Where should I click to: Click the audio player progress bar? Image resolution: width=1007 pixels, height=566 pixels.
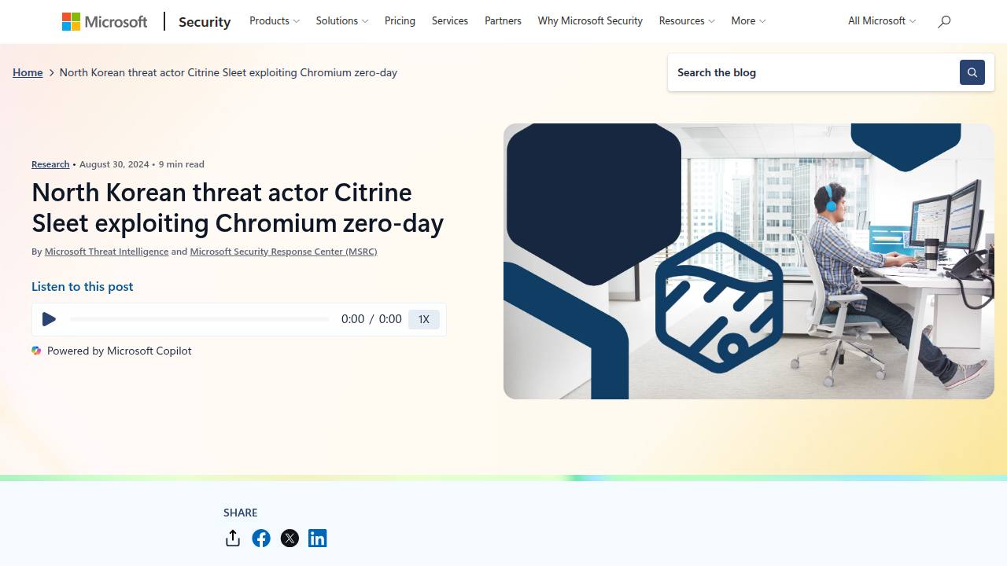[x=200, y=319]
